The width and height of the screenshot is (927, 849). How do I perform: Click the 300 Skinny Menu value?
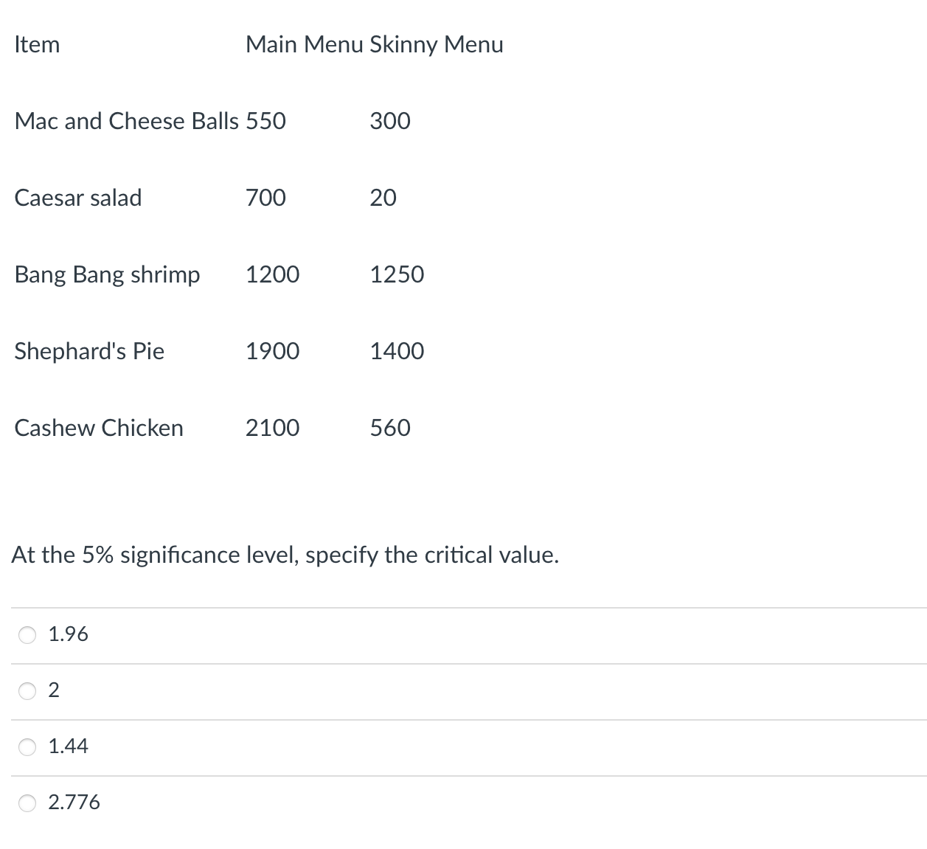coord(389,121)
